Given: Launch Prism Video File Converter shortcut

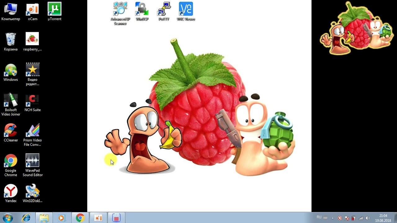Looking at the screenshot, I should 32,135.
